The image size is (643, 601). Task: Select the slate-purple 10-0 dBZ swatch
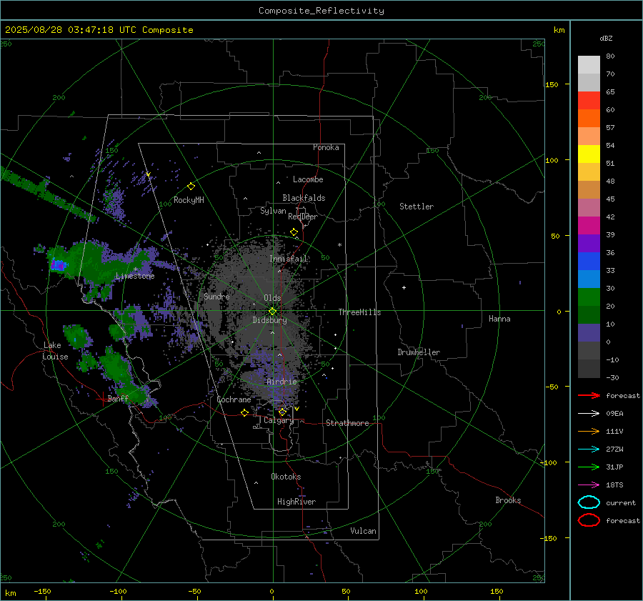coord(589,333)
